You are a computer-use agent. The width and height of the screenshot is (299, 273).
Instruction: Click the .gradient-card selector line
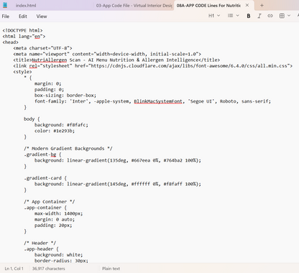[45, 178]
